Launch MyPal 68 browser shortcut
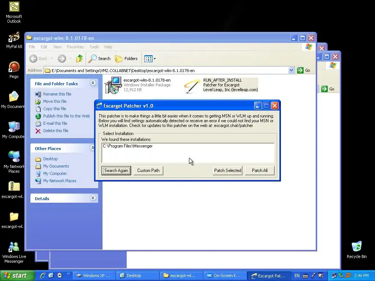 (14, 40)
